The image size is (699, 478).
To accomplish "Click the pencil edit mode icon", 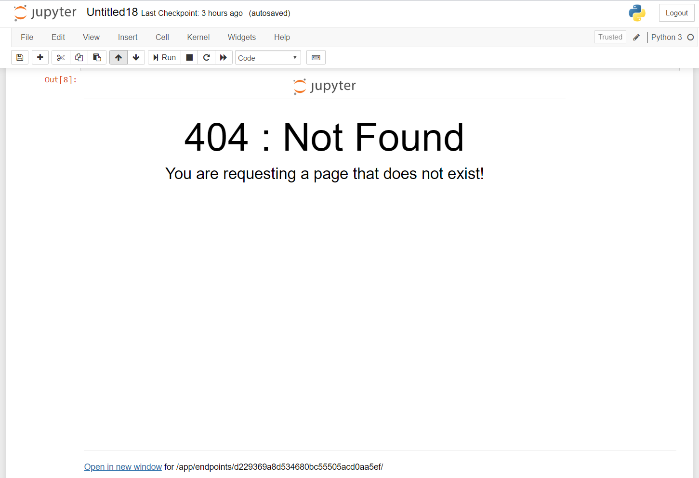I will coord(636,37).
